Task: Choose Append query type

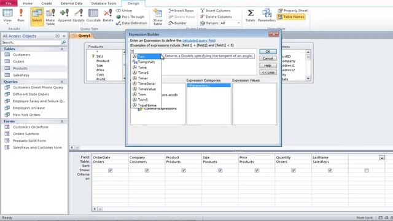Action: click(64, 15)
